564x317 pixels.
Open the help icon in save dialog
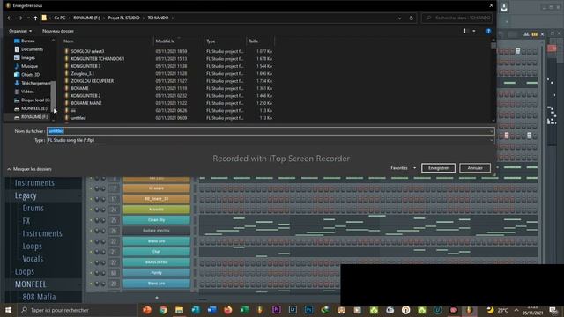488,32
